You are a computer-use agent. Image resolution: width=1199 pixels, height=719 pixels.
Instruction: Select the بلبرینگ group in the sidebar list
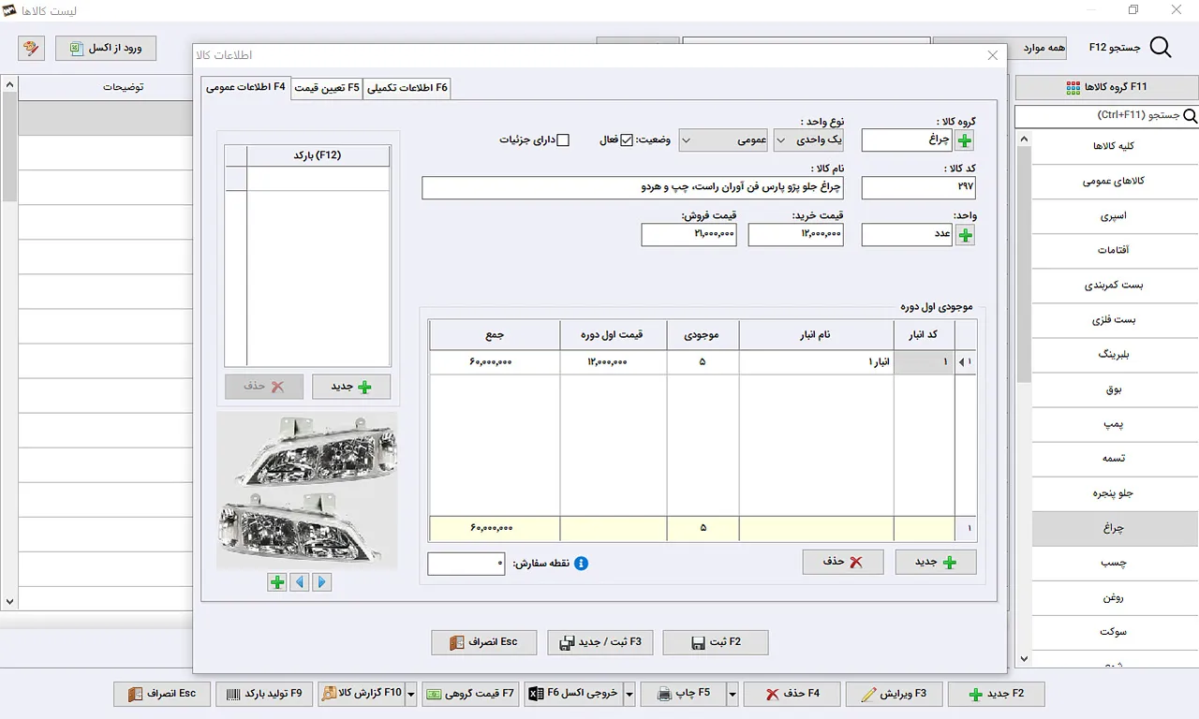[1115, 355]
